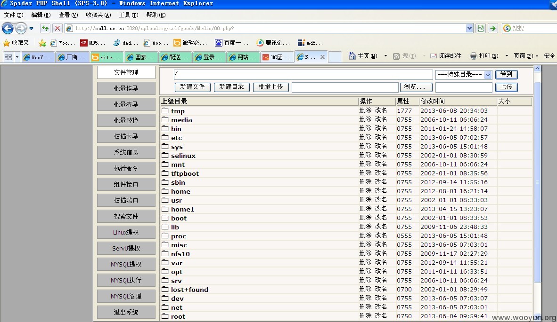Select 批量挂马 in the sidebar
Viewport: 557px width, 322px height.
[126, 88]
